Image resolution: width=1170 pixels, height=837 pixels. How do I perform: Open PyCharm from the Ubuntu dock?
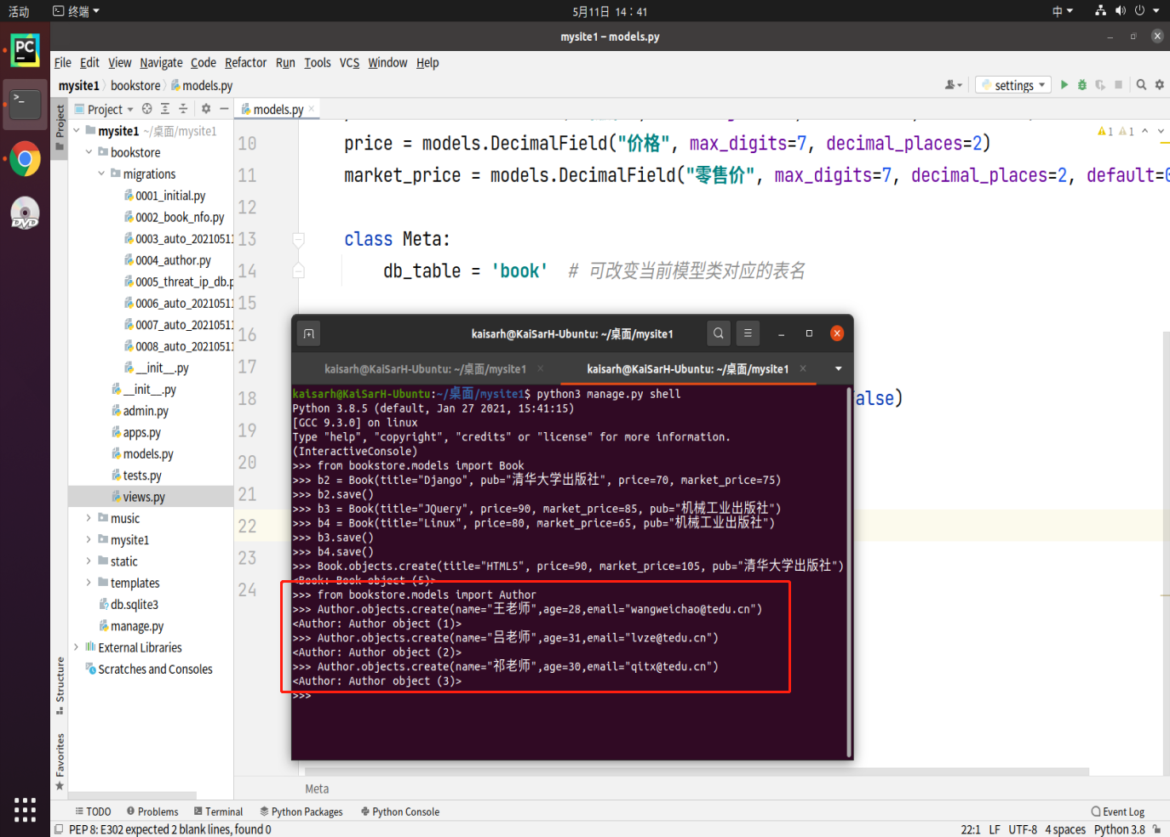click(25, 50)
